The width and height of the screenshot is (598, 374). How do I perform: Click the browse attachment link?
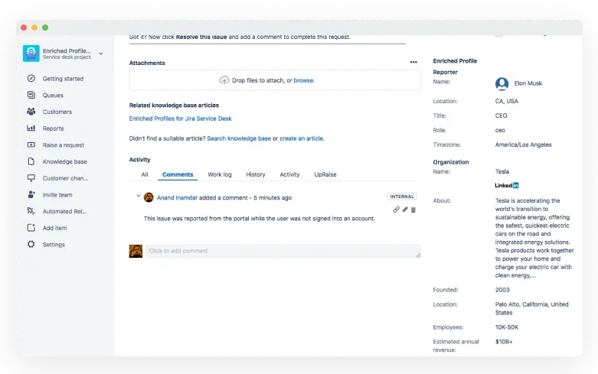303,80
